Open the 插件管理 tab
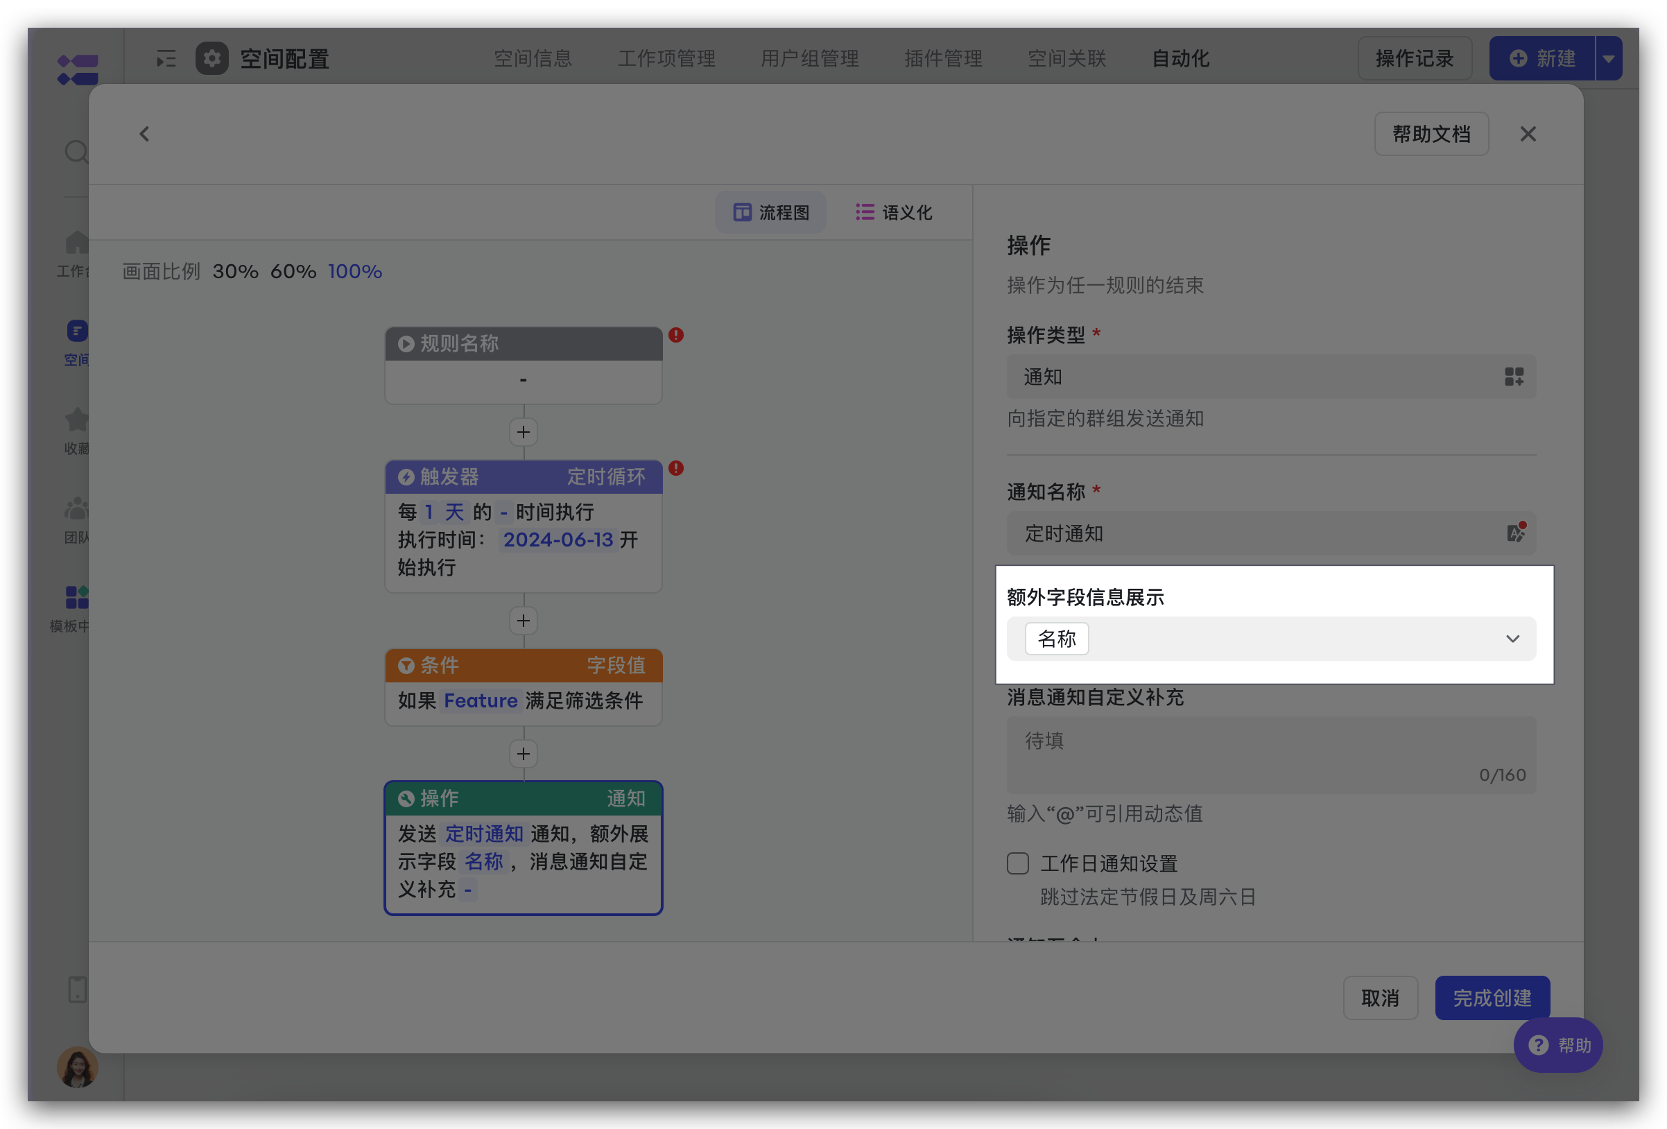 [x=943, y=58]
